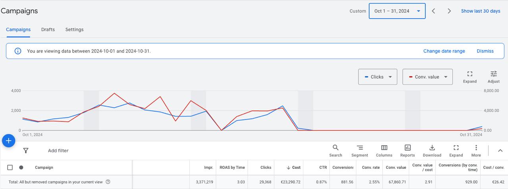This screenshot has width=508, height=189.
Task: Click the three-dot More menu
Action: [476, 150]
